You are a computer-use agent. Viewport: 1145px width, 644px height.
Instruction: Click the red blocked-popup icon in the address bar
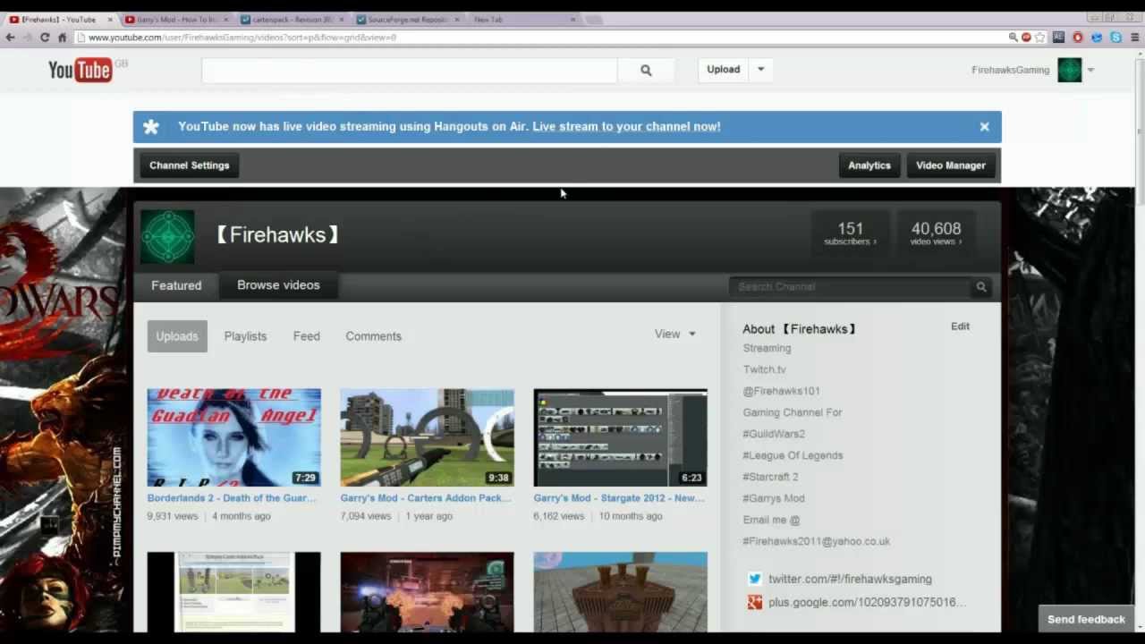pos(1026,38)
